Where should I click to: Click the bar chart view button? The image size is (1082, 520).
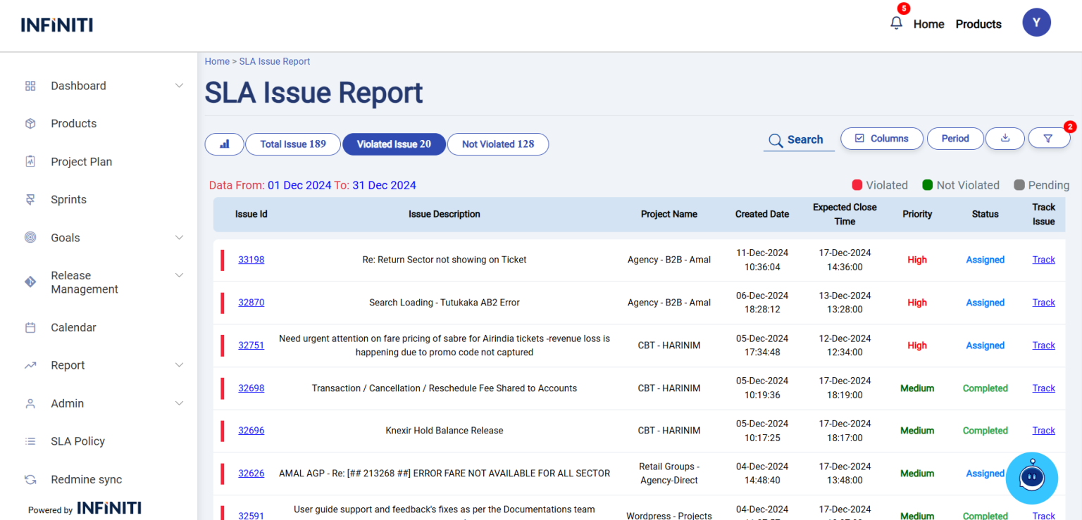[224, 144]
